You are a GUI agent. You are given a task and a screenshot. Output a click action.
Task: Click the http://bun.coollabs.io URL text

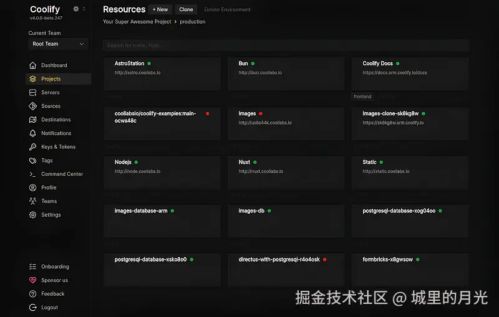coord(260,73)
